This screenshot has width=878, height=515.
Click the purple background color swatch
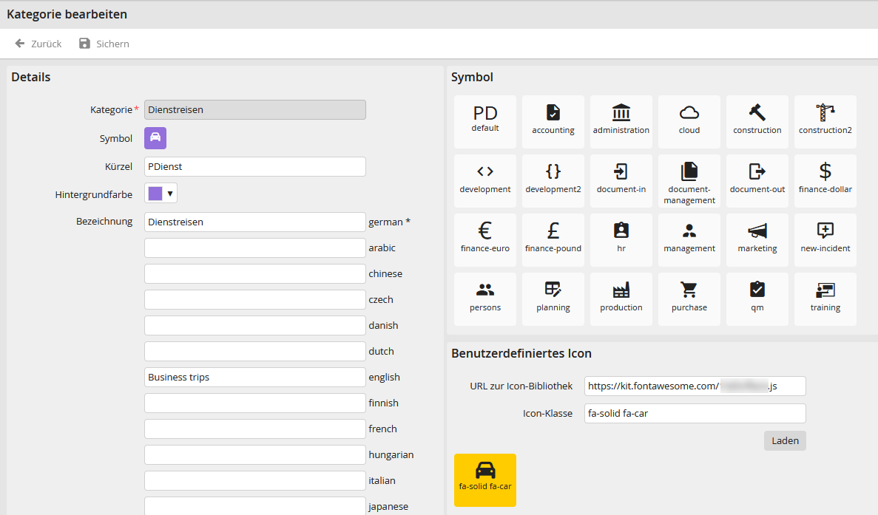pos(155,194)
